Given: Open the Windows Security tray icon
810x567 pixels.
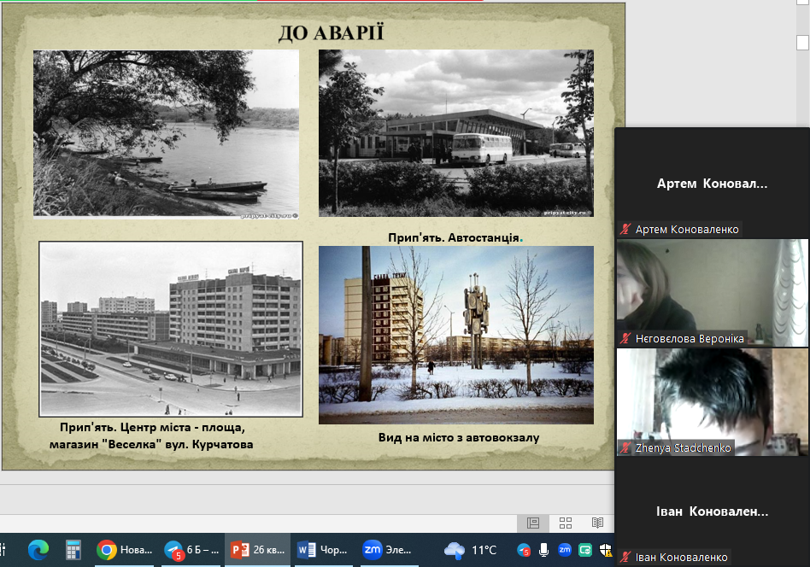Looking at the screenshot, I should (606, 550).
